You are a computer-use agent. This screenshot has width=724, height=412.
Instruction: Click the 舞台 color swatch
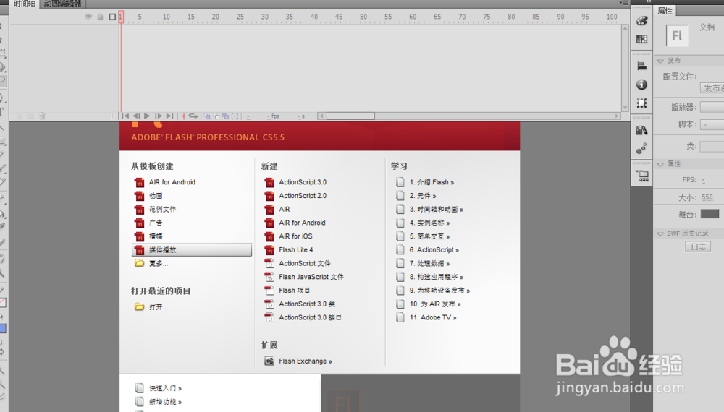coord(710,214)
